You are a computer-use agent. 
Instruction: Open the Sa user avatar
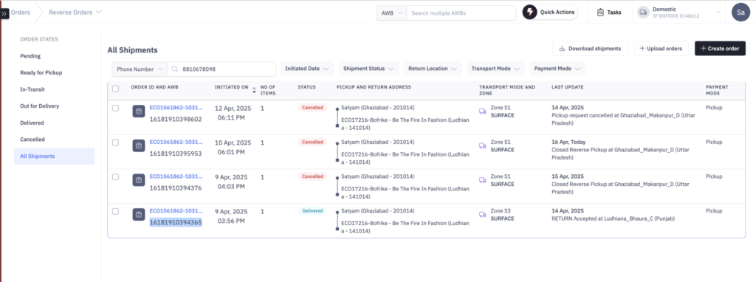click(x=740, y=12)
